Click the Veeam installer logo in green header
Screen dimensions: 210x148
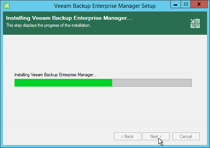point(195,23)
